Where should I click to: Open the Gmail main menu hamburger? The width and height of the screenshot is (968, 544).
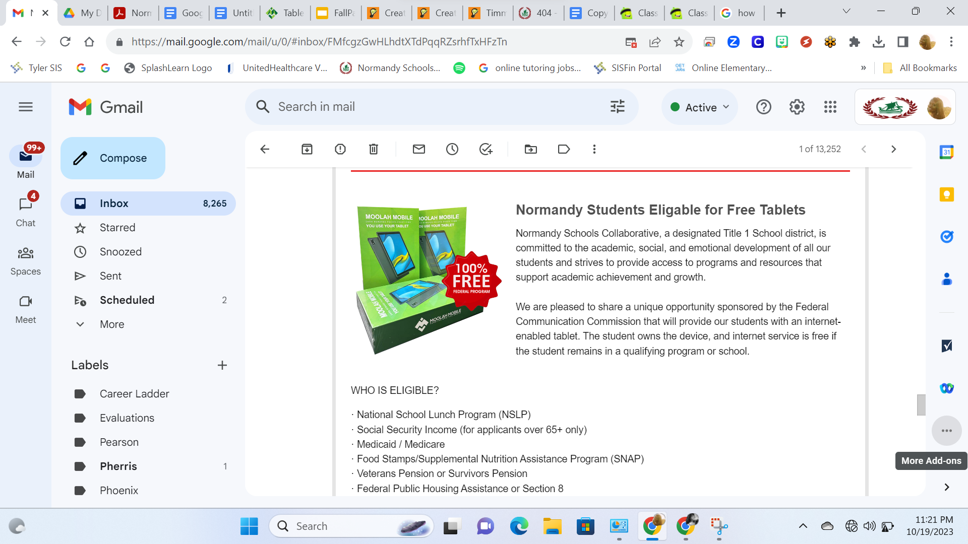point(26,107)
